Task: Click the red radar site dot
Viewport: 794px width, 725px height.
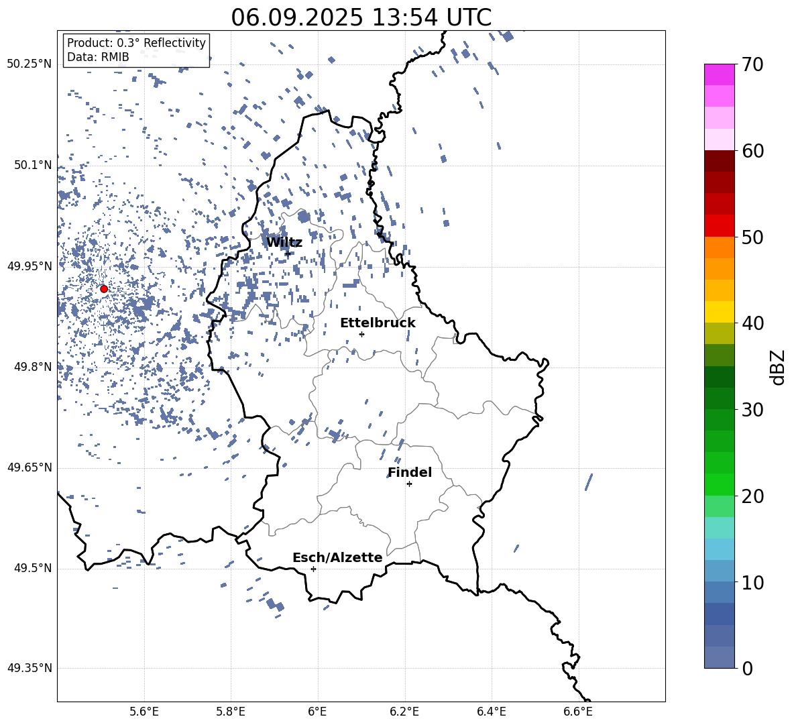Action: click(x=104, y=289)
